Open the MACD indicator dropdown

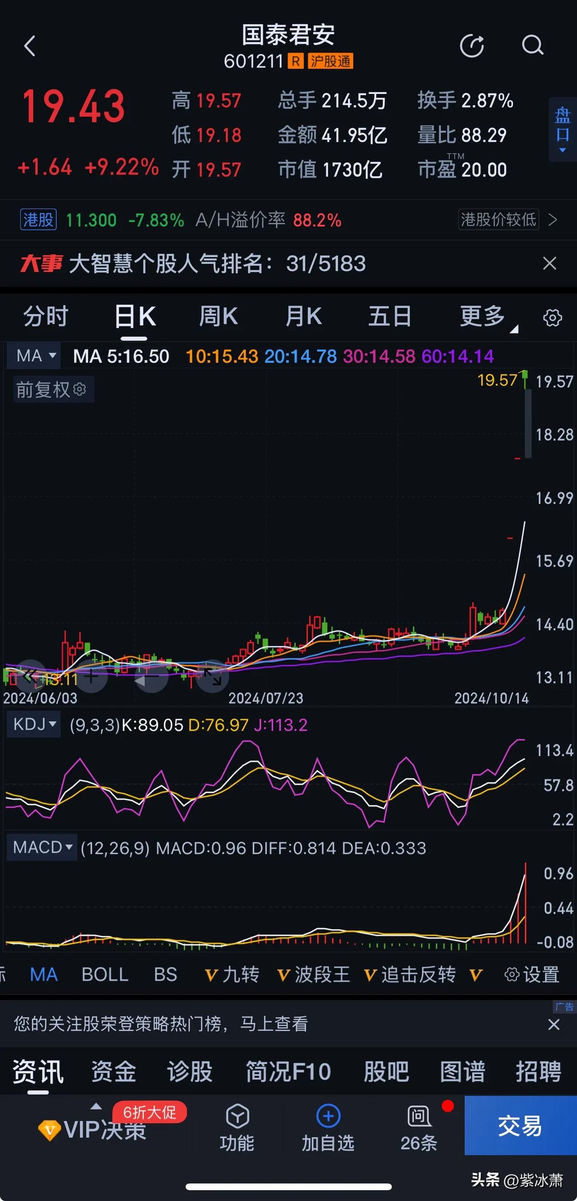pyautogui.click(x=42, y=847)
